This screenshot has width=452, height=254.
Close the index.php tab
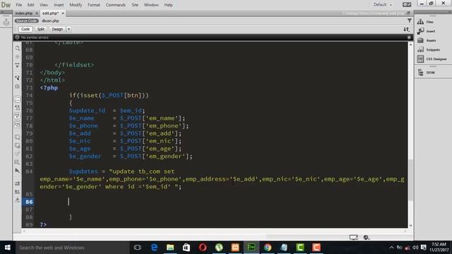point(37,13)
